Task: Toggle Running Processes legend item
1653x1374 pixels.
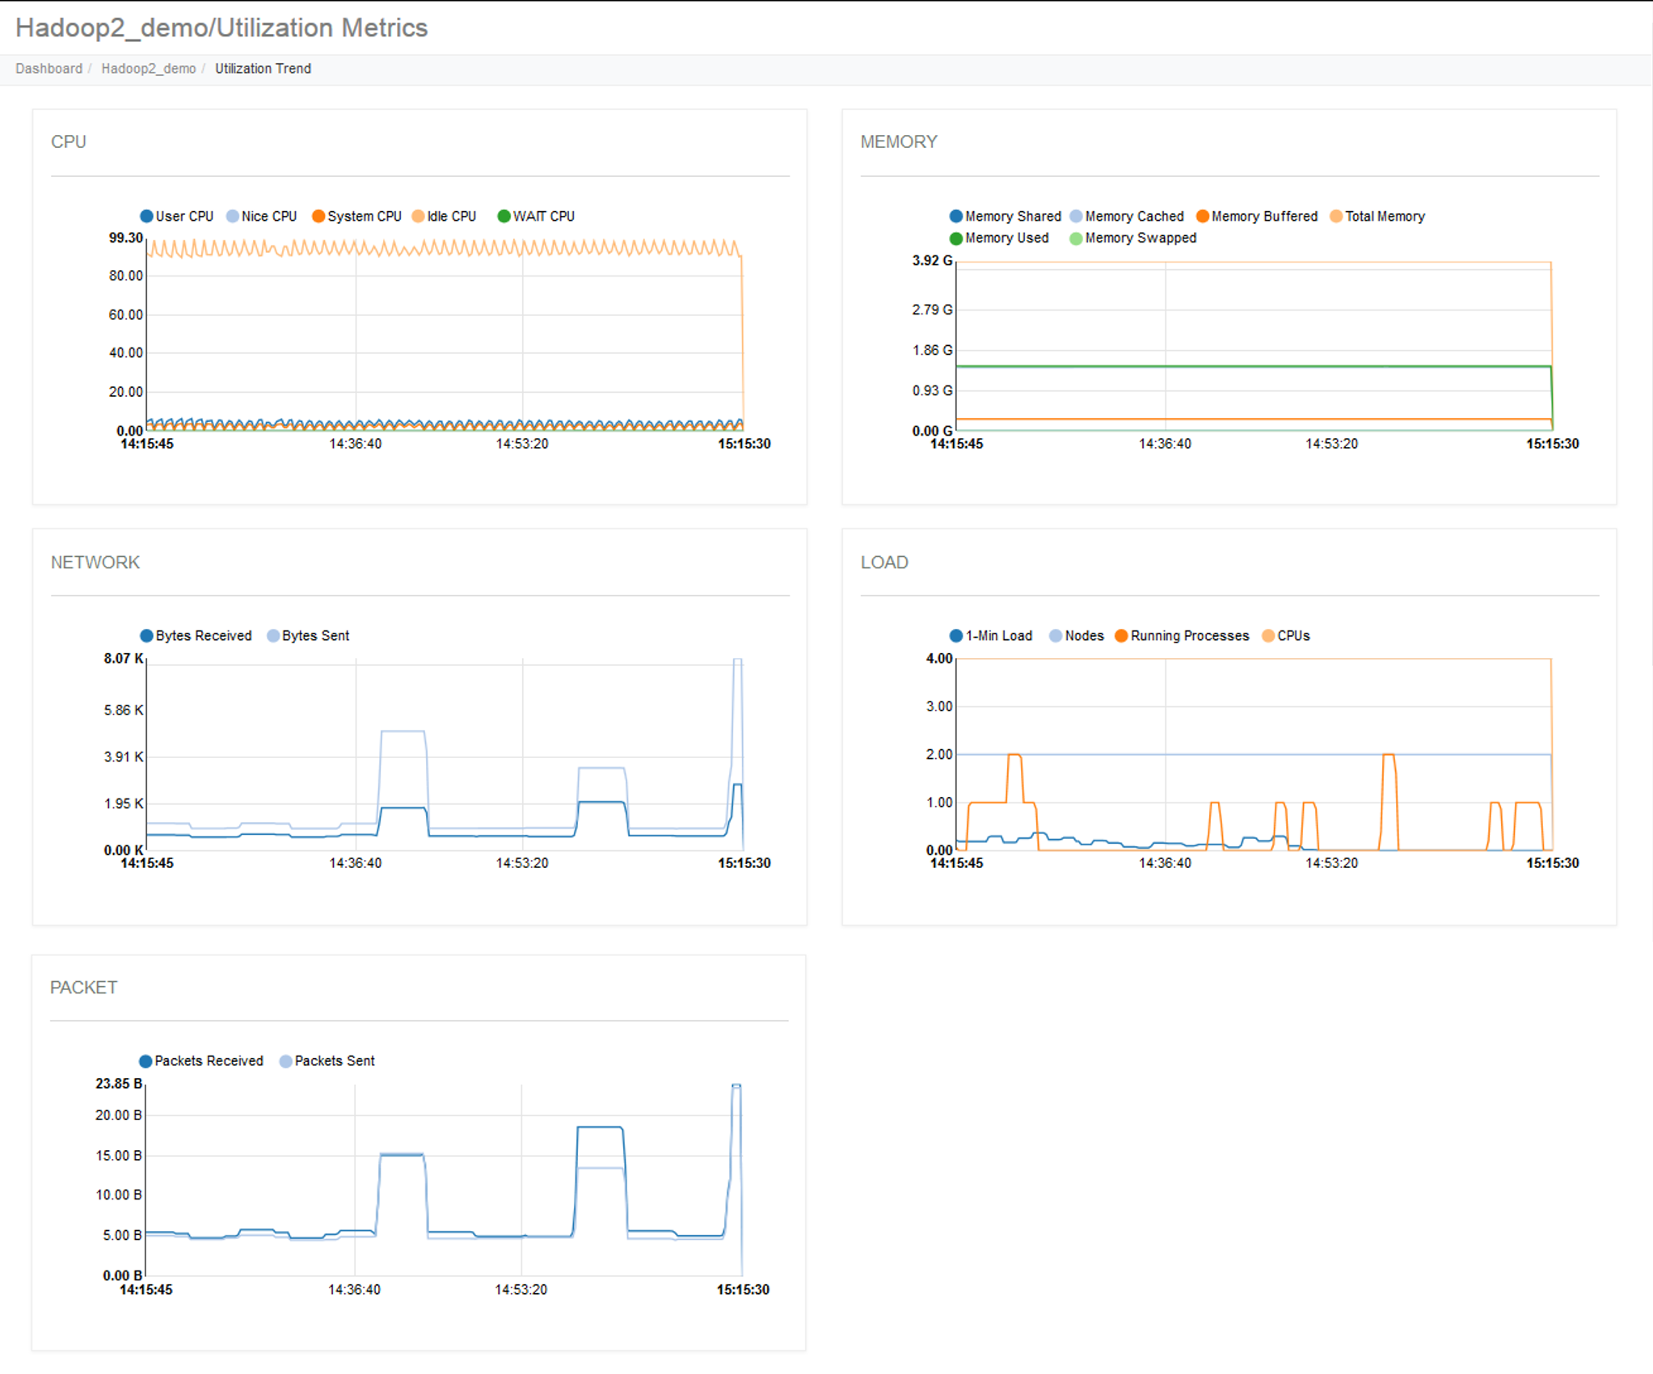Action: (1121, 636)
